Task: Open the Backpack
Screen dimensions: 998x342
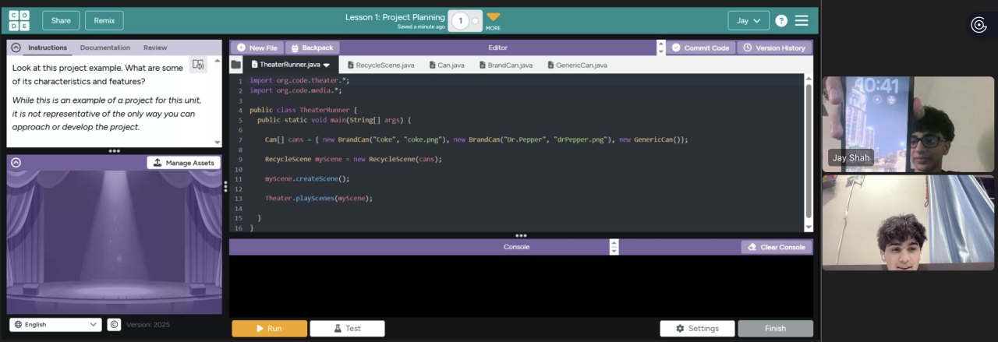Action: [312, 48]
